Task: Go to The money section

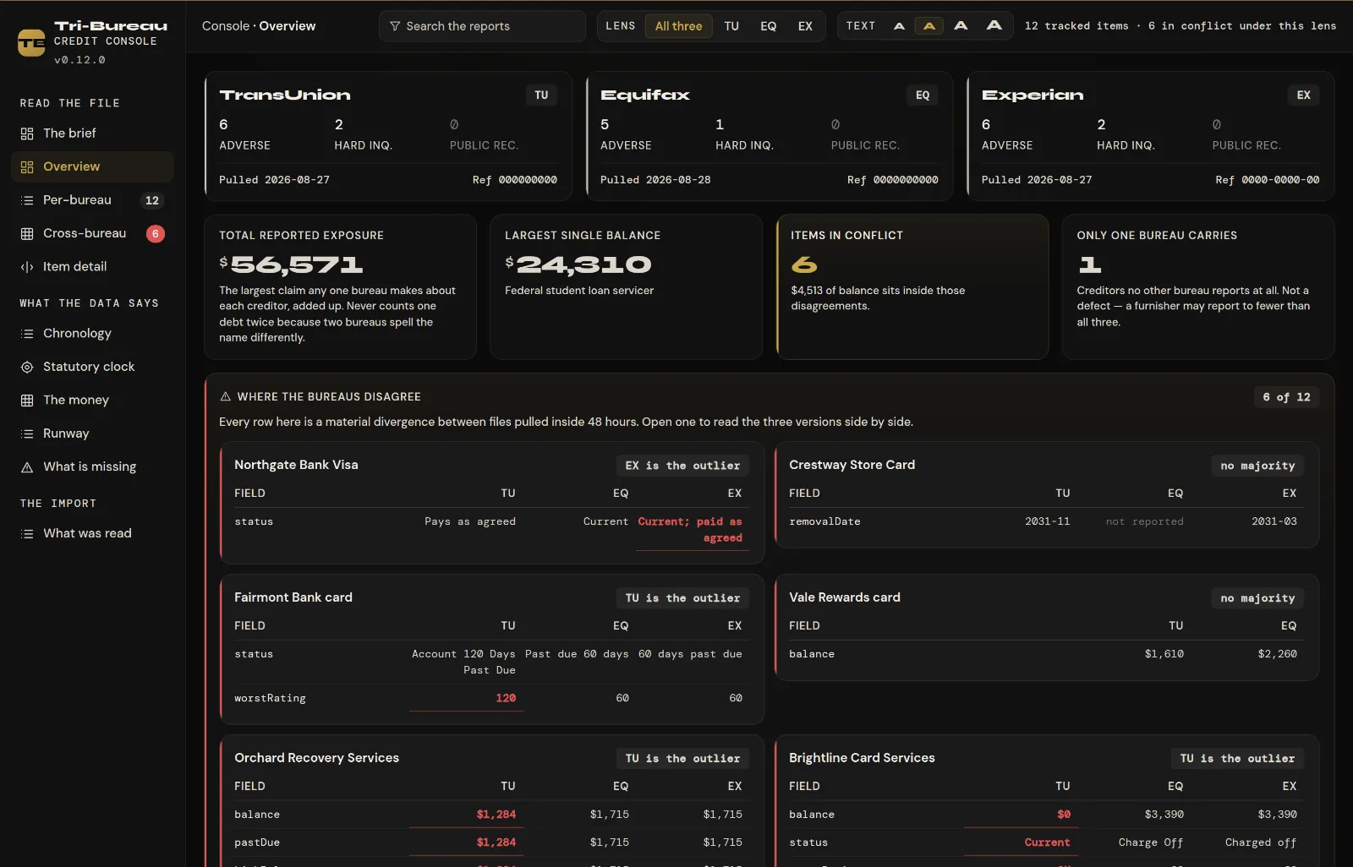Action: pyautogui.click(x=92, y=400)
